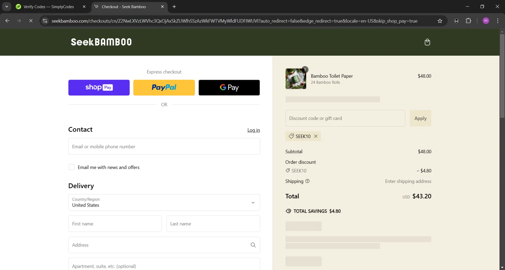Viewport: 505px width, 270px height.
Task: Stop loading the page
Action: coord(31,21)
